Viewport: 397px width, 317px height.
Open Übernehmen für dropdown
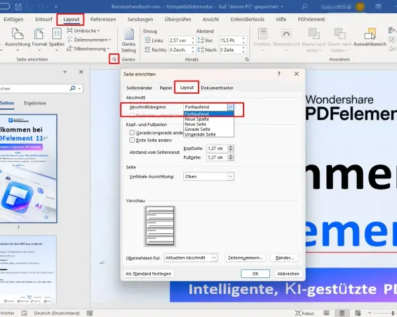[191, 258]
